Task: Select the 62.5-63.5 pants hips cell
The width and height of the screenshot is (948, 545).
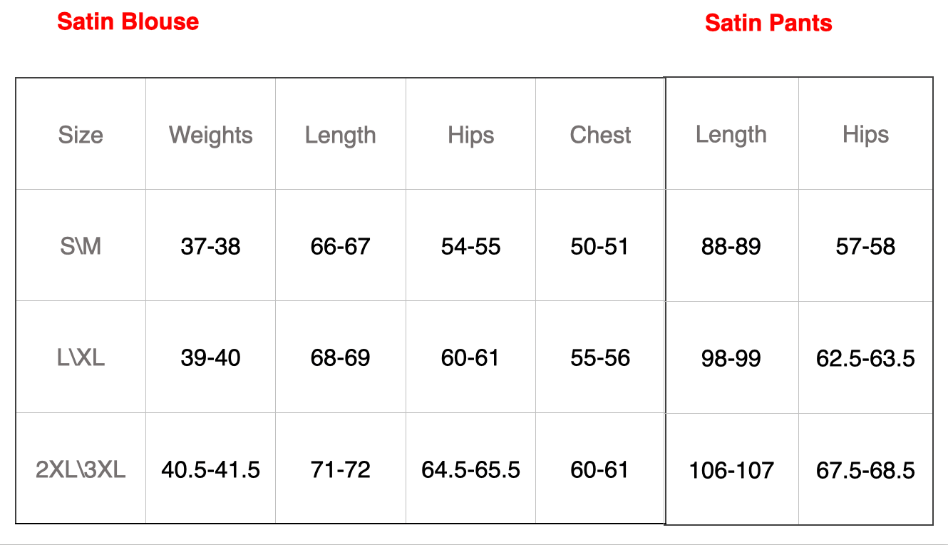Action: pyautogui.click(x=865, y=357)
